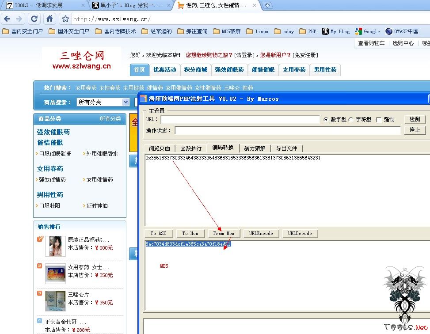Close the 黑小子's Blog tab
Viewport: 430px width, 334px height.
(x=168, y=5)
